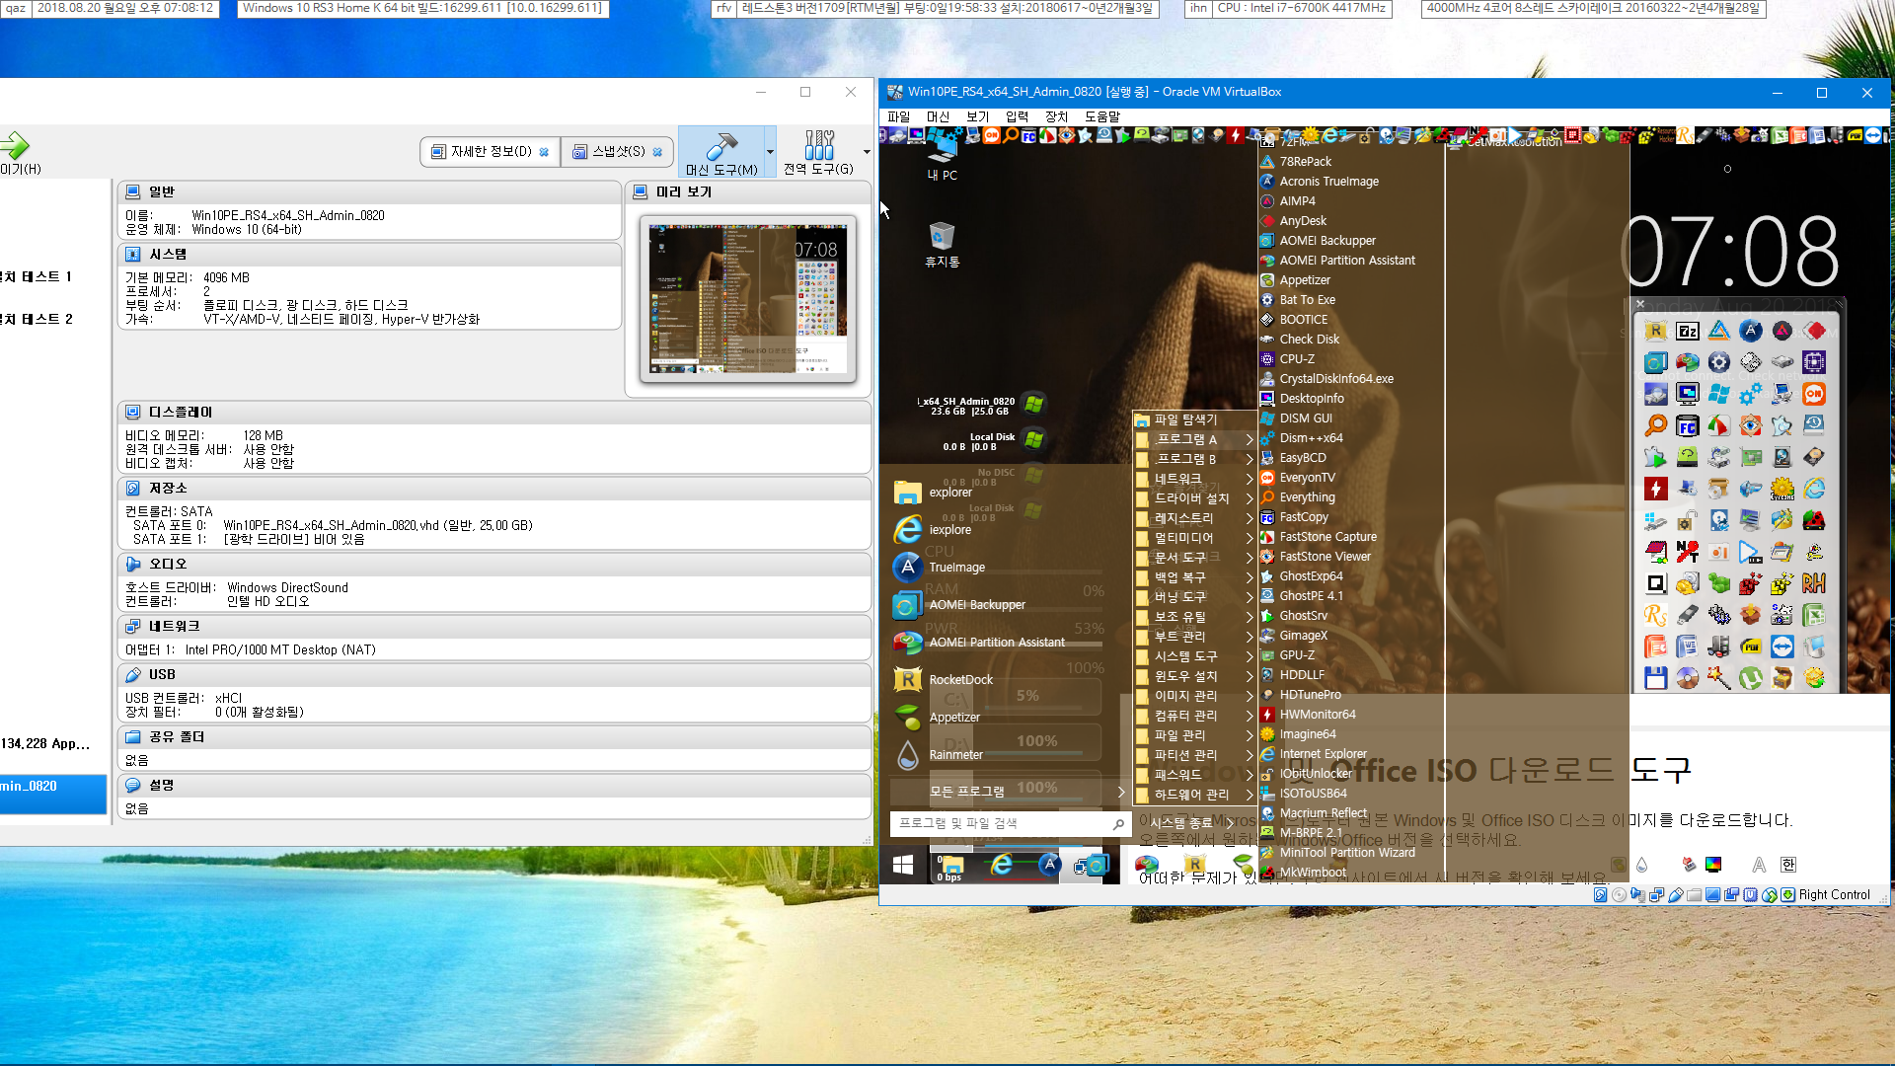
Task: Open the Windows Start button in the VM
Action: pos(903,866)
